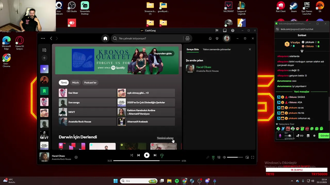Click the Spotify icon in the taskbar
The width and height of the screenshot is (330, 185).
click(x=177, y=181)
